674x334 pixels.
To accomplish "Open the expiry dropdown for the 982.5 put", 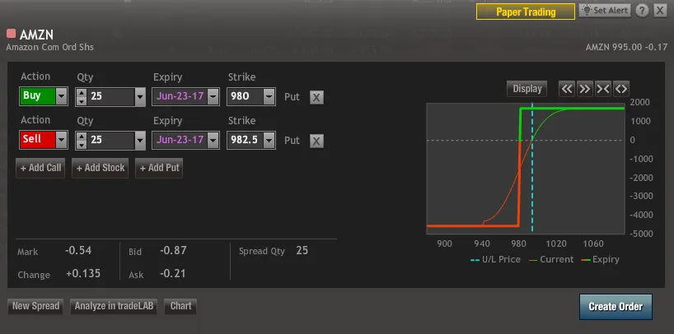I will tap(213, 141).
